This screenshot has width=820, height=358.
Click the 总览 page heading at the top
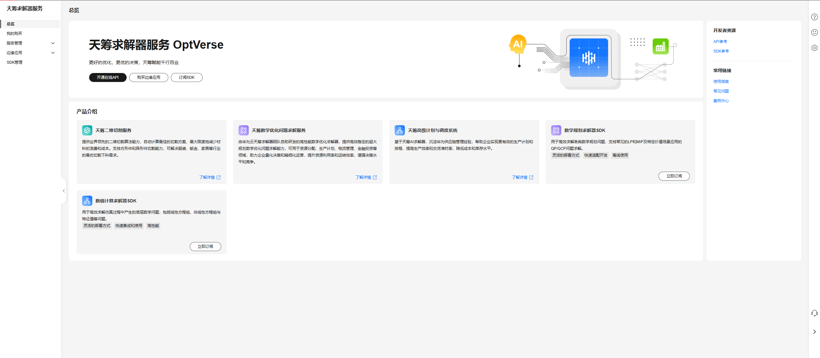tap(74, 10)
